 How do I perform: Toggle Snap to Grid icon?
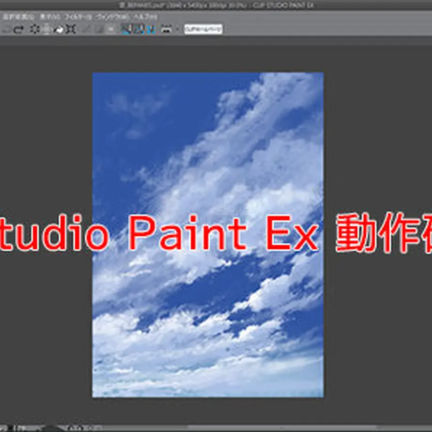151,29
